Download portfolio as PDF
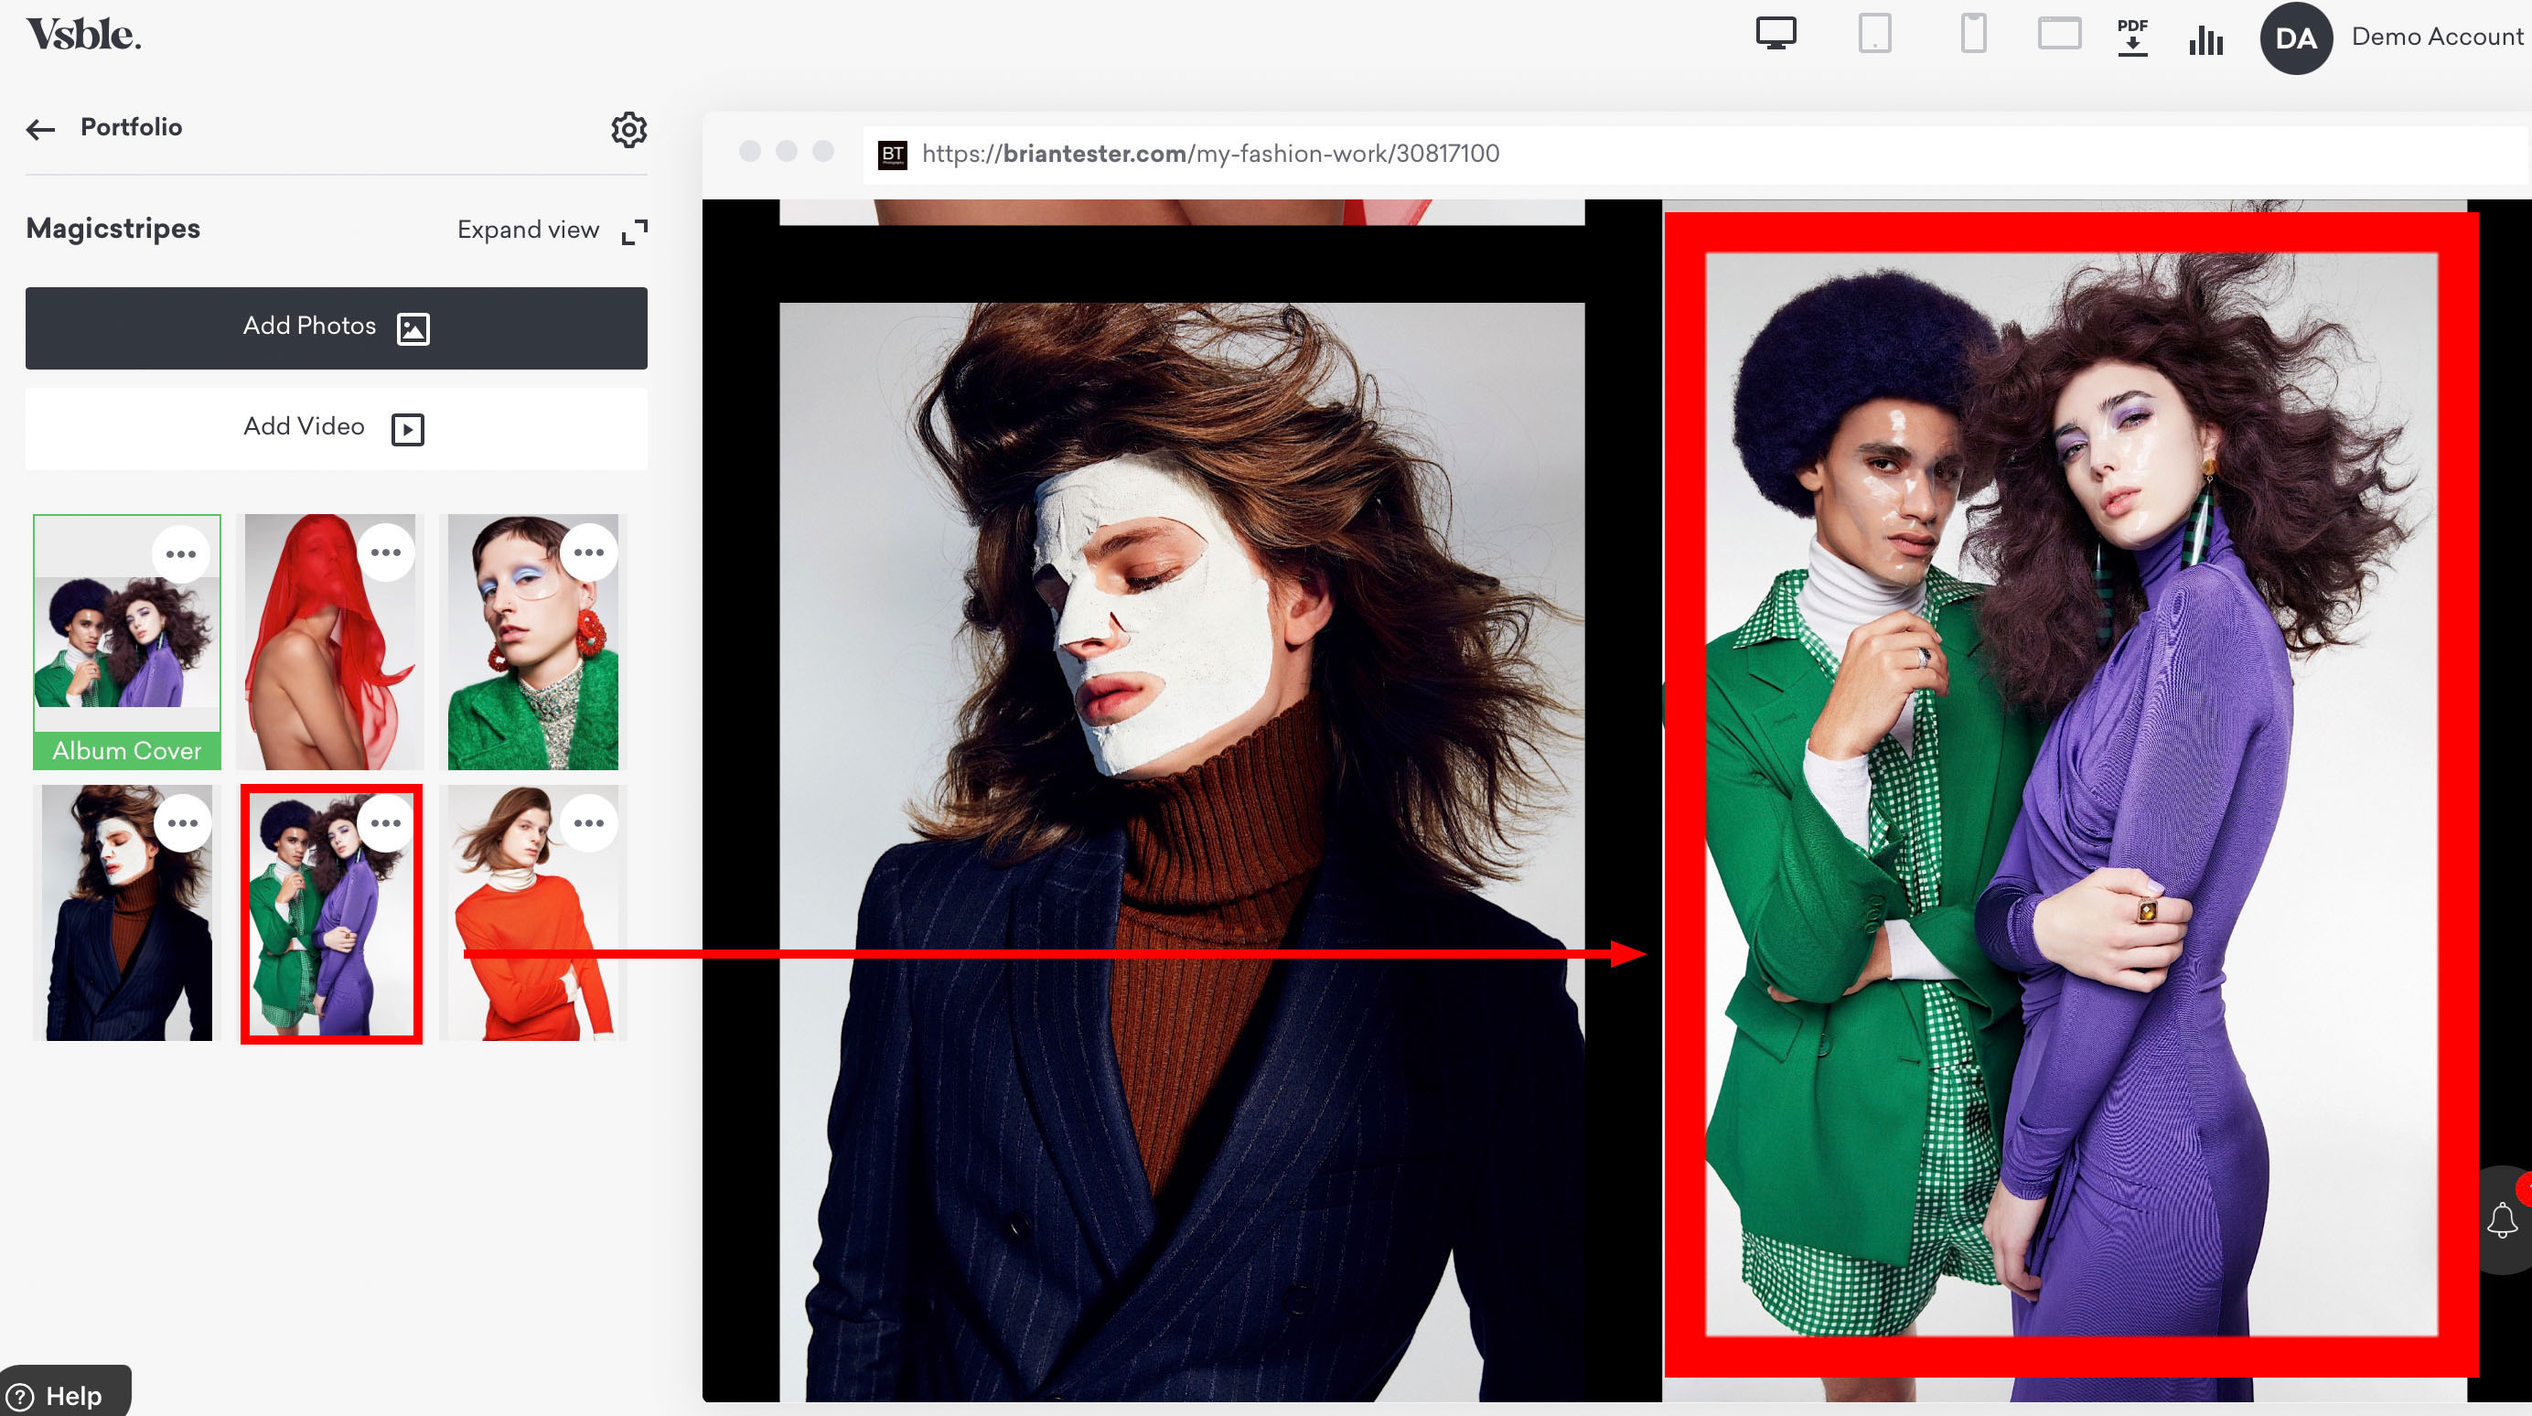 tap(2132, 38)
